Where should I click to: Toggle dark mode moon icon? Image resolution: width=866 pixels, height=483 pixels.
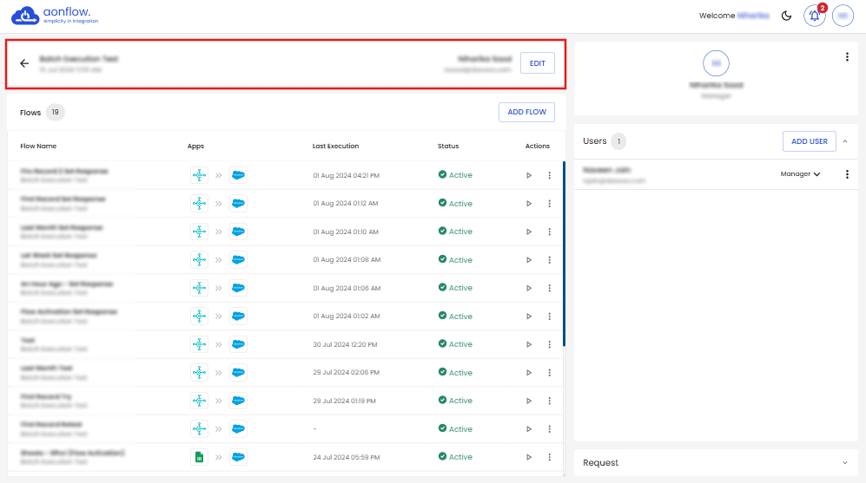[x=786, y=16]
